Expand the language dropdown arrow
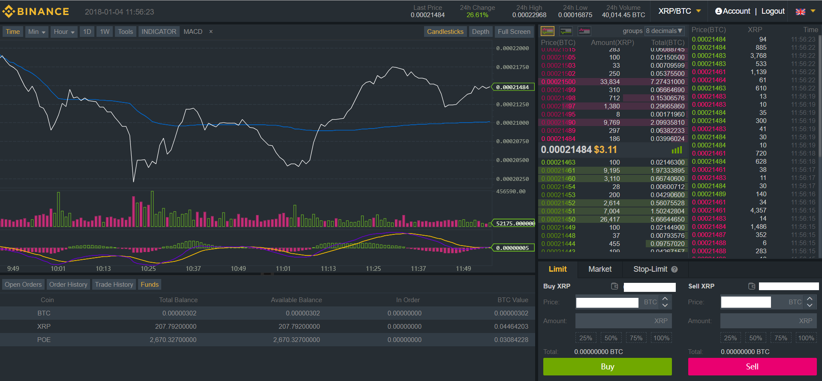 click(813, 11)
